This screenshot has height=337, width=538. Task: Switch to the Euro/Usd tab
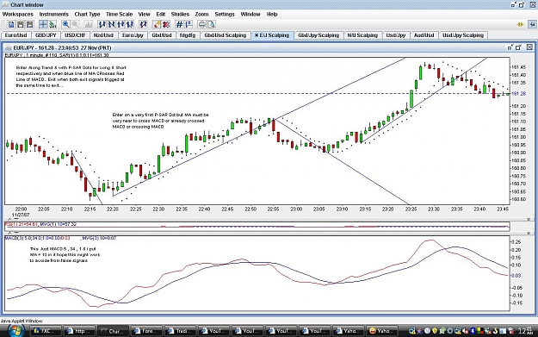16,35
